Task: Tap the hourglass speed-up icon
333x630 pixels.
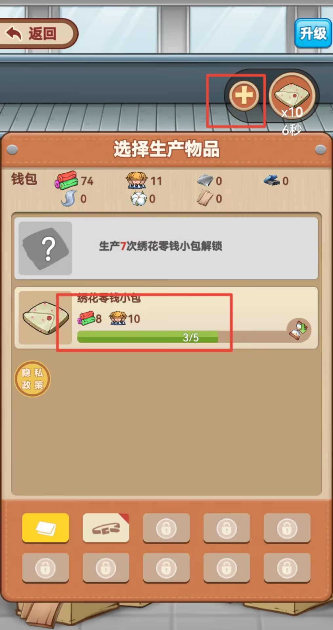Action: click(298, 330)
